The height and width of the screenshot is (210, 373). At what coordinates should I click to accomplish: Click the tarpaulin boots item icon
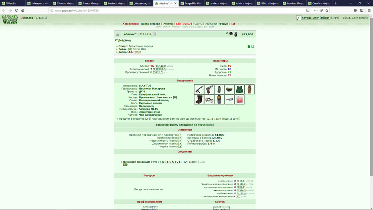point(199,100)
